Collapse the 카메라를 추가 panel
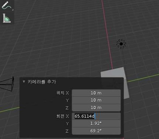The image size is (159, 139). click(x=24, y=82)
